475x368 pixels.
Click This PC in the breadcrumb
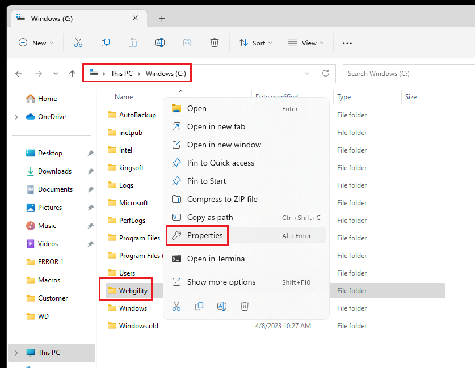122,74
